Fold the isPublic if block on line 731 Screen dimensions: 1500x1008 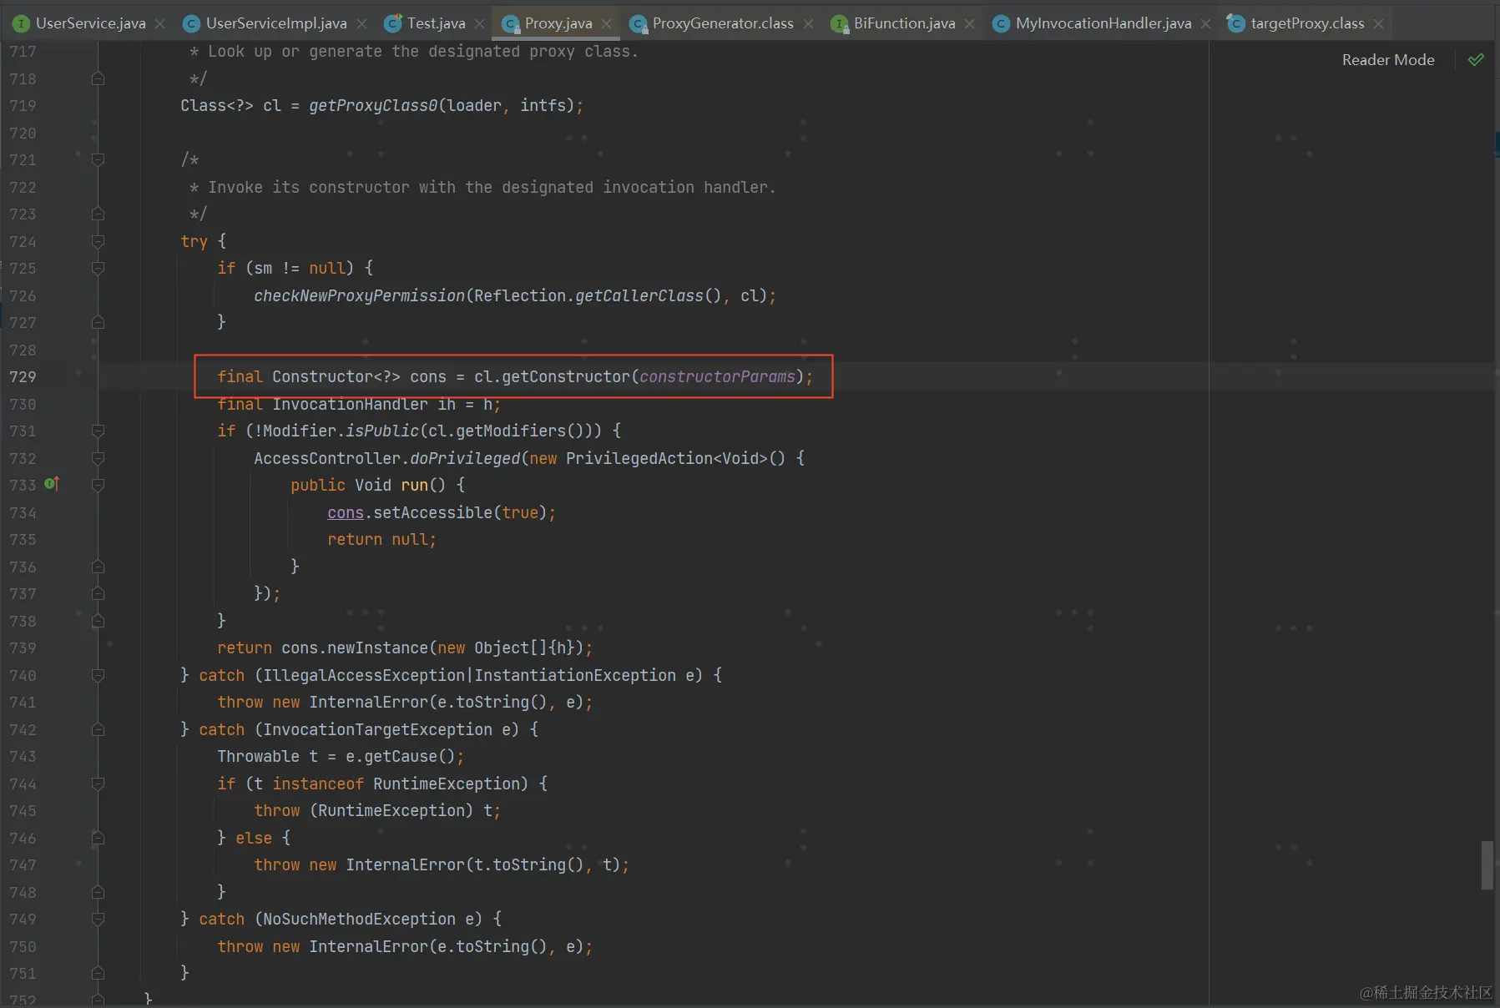(98, 431)
